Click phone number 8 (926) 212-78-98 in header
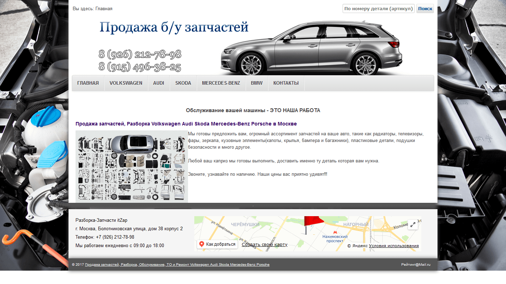The height and width of the screenshot is (284, 506). click(x=140, y=54)
